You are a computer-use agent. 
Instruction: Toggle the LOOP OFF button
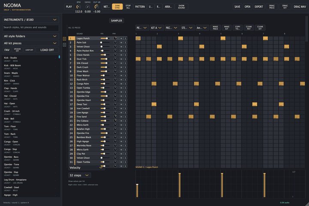29,50
